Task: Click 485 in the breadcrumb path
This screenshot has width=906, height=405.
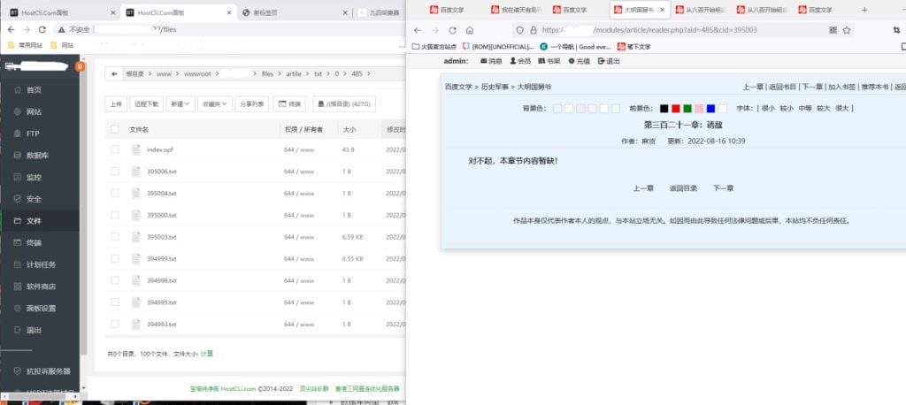Action: [x=357, y=74]
